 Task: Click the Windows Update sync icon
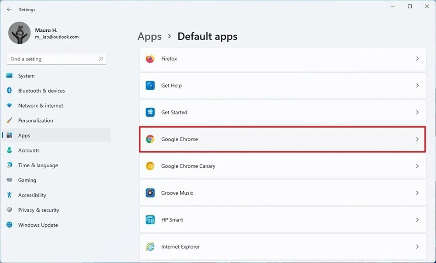(10, 225)
